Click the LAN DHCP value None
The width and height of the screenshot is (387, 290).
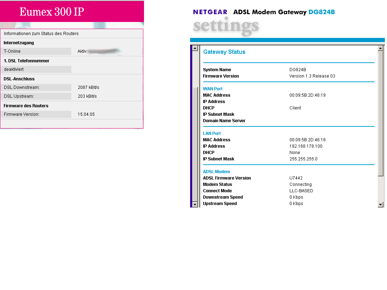coord(295,153)
